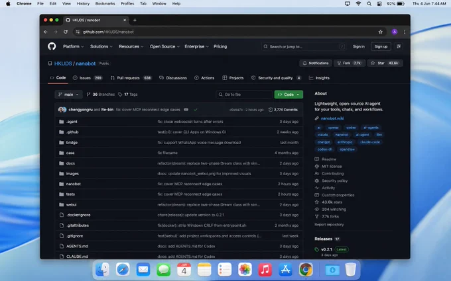Open the webui folder
451x281 pixels.
pos(72,204)
